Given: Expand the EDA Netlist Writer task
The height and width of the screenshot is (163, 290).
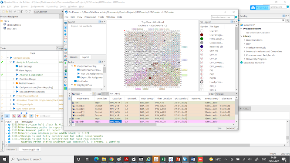Looking at the screenshot, I should [x=11, y=109].
